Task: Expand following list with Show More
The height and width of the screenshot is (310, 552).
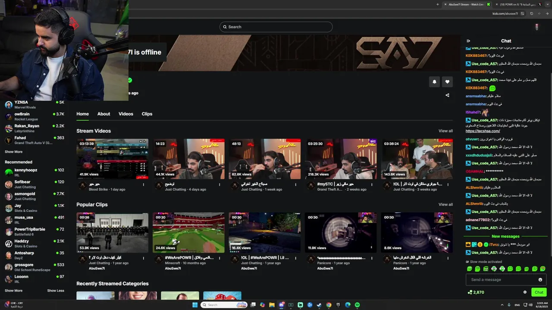Action: 13,152
